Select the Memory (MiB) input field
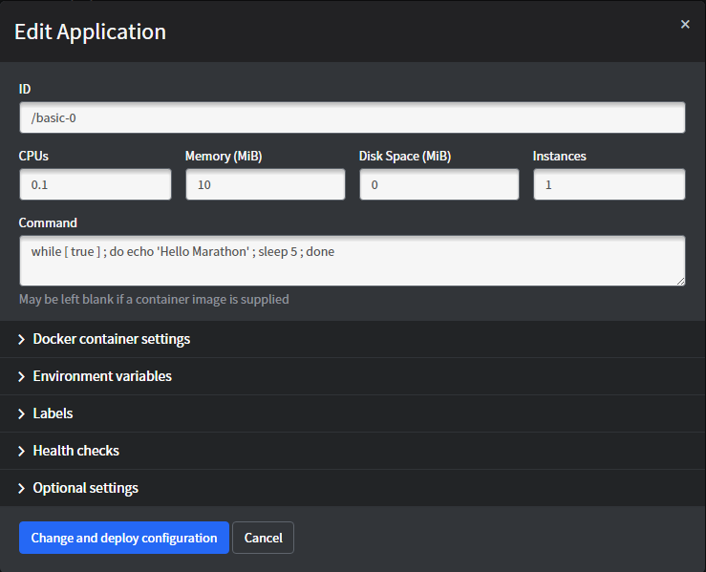Viewport: 706px width, 572px height. coord(265,185)
